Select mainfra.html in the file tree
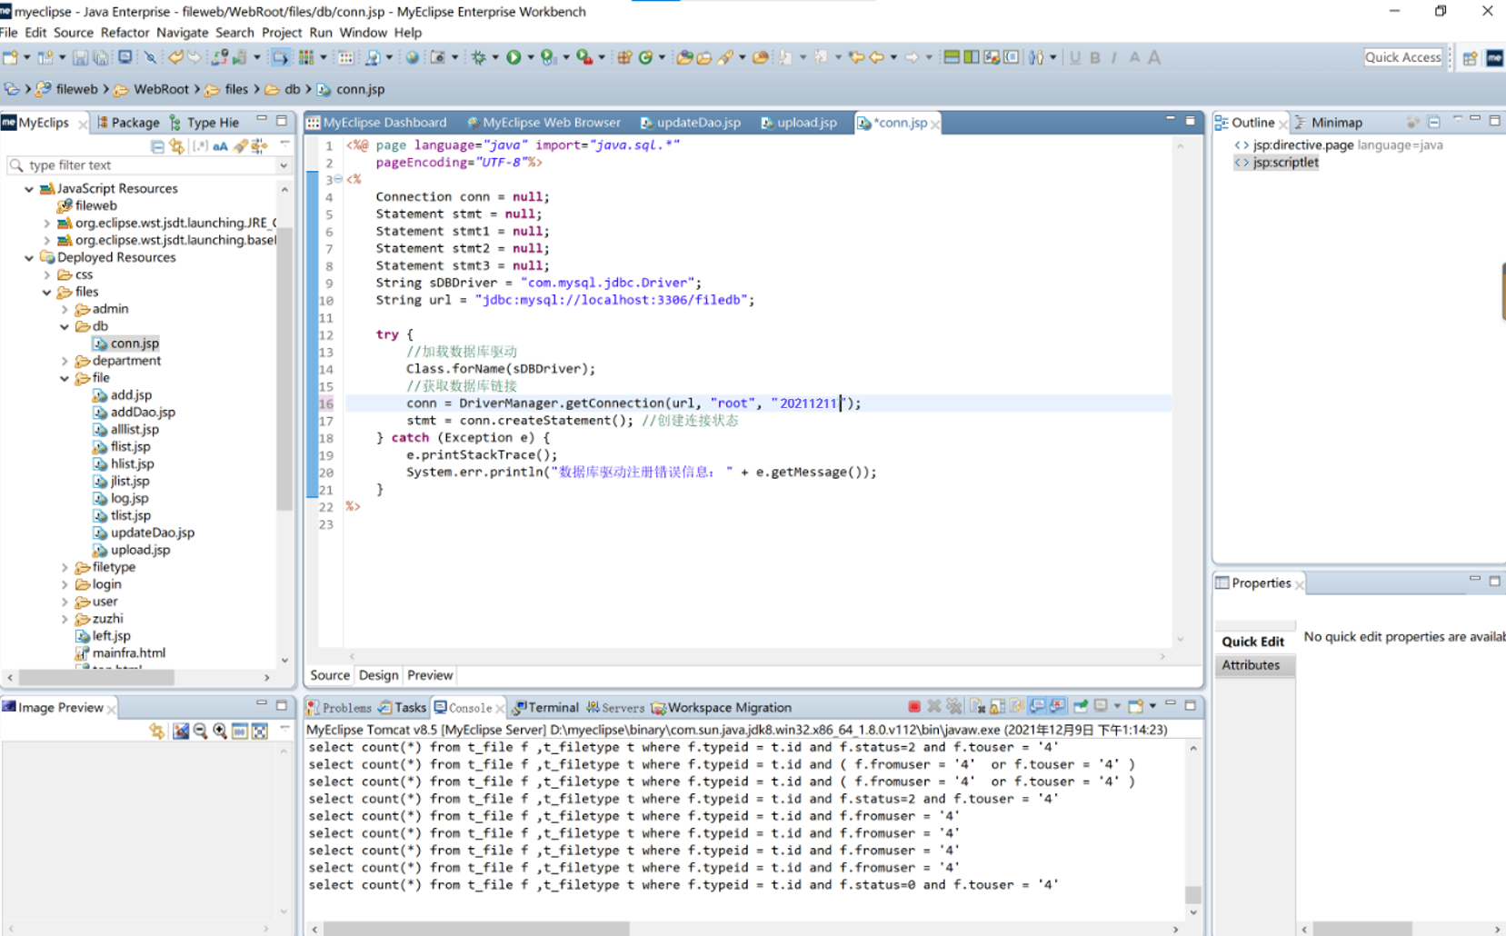 click(x=120, y=653)
